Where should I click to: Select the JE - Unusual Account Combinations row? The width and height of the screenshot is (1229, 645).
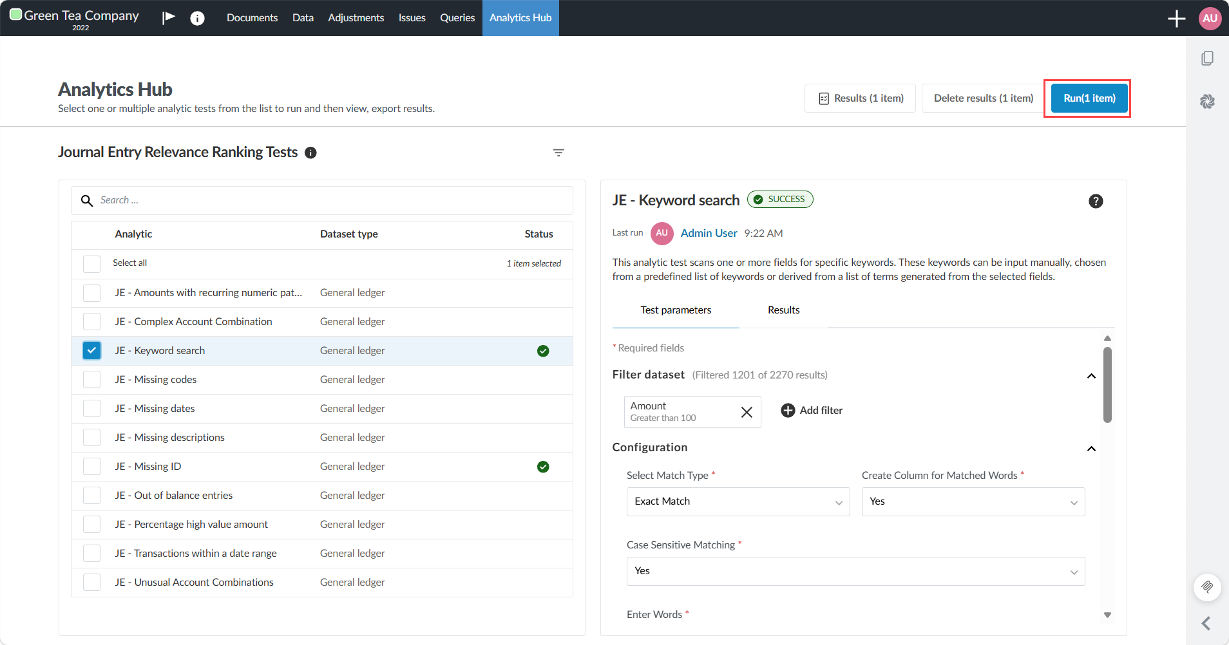322,583
